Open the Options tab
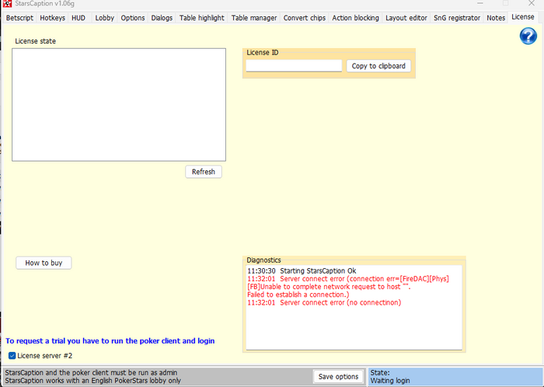The width and height of the screenshot is (544, 387). tap(133, 18)
